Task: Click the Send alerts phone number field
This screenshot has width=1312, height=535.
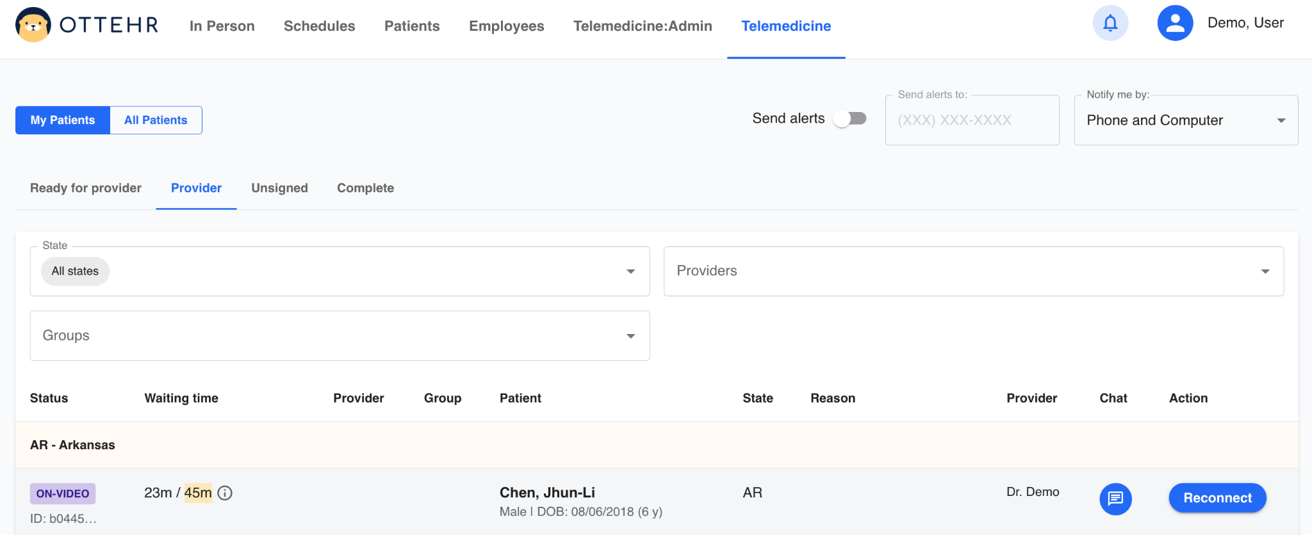Action: click(972, 120)
